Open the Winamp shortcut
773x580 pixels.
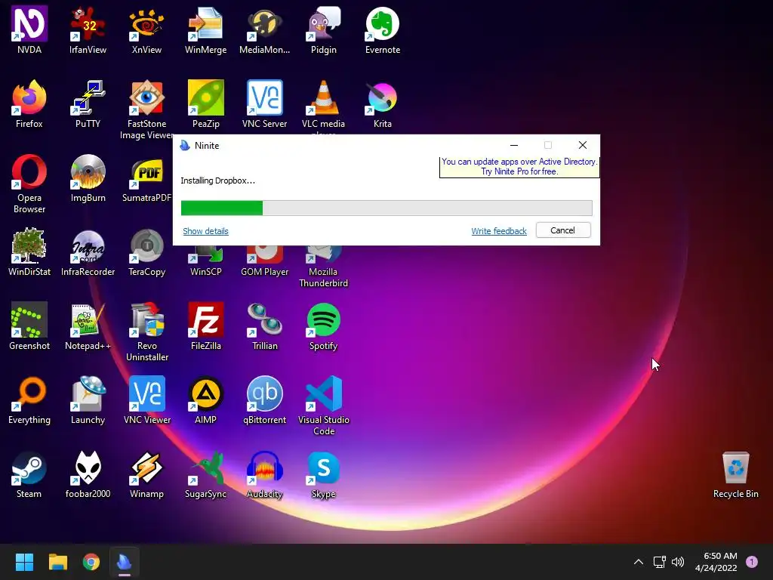[146, 474]
